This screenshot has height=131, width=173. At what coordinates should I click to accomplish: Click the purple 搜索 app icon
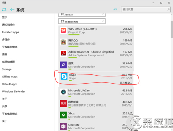(63, 65)
